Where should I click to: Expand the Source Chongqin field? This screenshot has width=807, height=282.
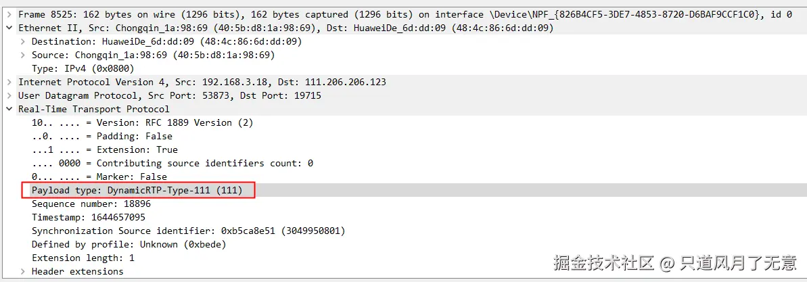click(22, 55)
